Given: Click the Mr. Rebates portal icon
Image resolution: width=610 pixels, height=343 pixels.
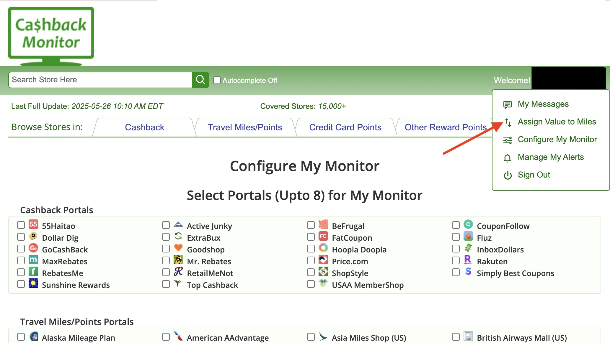Looking at the screenshot, I should pos(178,260).
